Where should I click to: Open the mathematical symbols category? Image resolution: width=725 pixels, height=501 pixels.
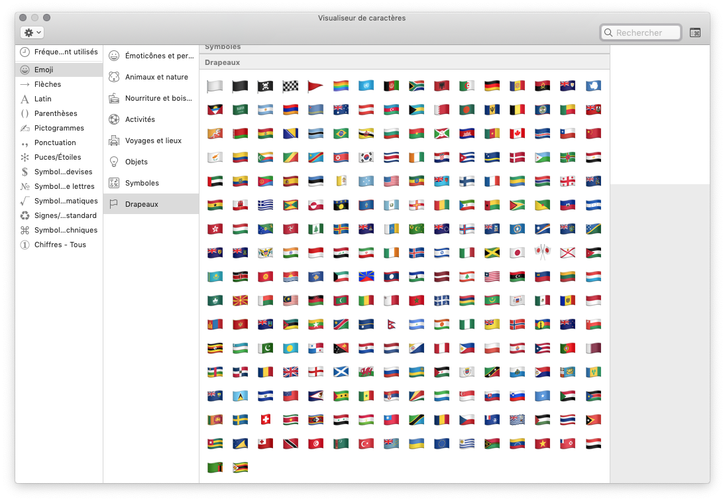point(59,201)
